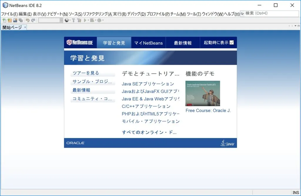Open the 編集(E) menu
The width and height of the screenshot is (301, 196).
(x=25, y=14)
